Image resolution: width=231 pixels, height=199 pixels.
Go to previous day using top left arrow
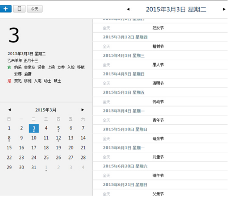coord(128,9)
